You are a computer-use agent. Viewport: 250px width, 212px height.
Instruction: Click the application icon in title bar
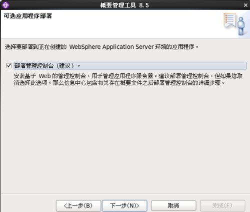pyautogui.click(x=5, y=5)
